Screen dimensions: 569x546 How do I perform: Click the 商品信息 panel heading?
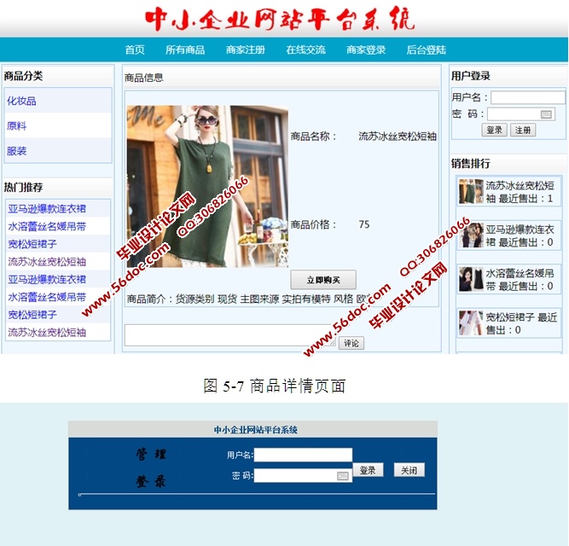(143, 78)
